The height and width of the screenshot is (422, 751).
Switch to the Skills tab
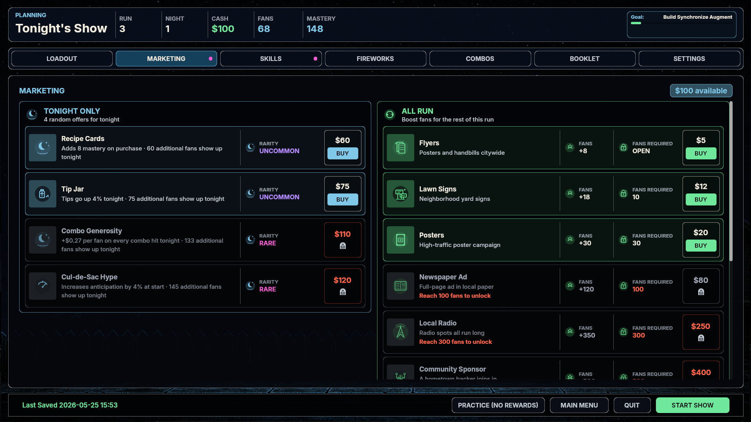pos(271,59)
